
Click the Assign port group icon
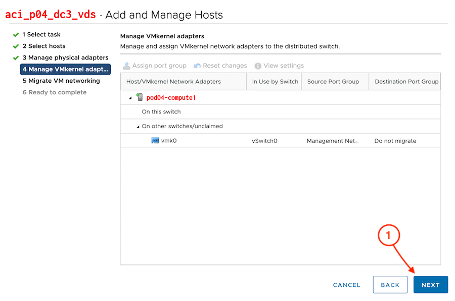[x=126, y=66]
